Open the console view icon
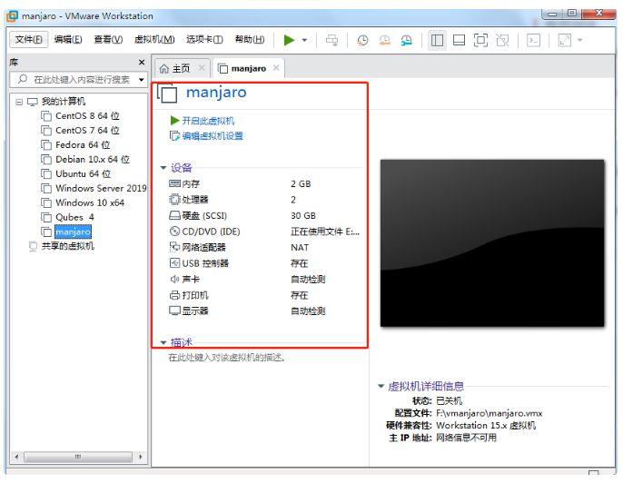 point(533,40)
